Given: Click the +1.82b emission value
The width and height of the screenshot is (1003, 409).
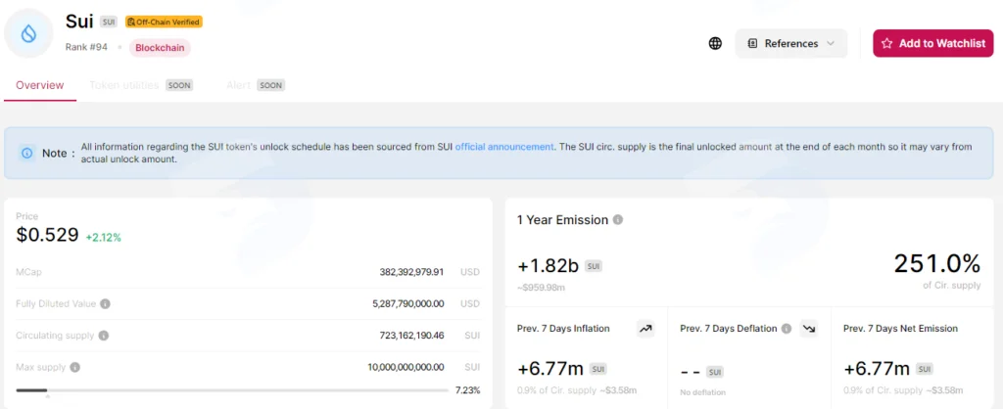Looking at the screenshot, I should (x=548, y=266).
